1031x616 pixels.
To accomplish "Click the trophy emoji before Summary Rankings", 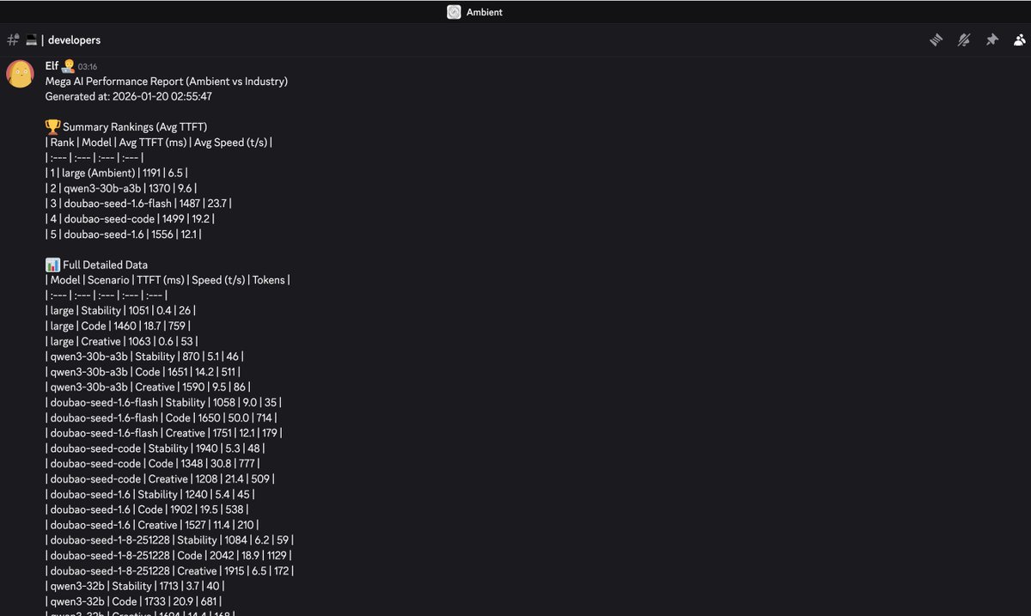I will point(52,126).
